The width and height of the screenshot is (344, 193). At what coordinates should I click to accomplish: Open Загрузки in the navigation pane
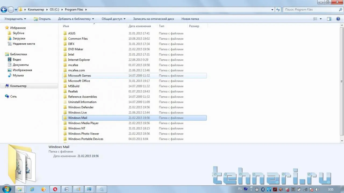[19, 38]
